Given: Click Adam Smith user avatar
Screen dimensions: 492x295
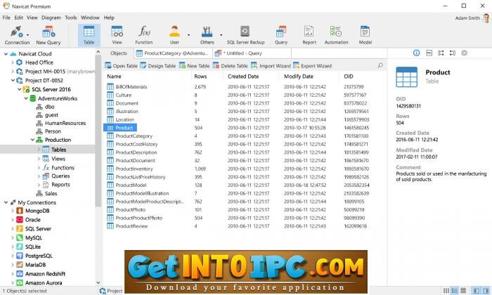Looking at the screenshot, I should tap(486, 18).
